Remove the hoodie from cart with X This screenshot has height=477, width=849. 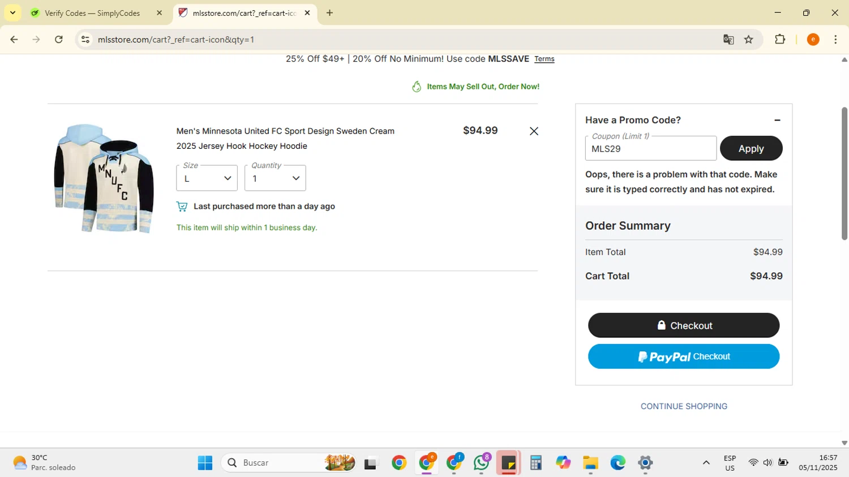click(x=534, y=131)
